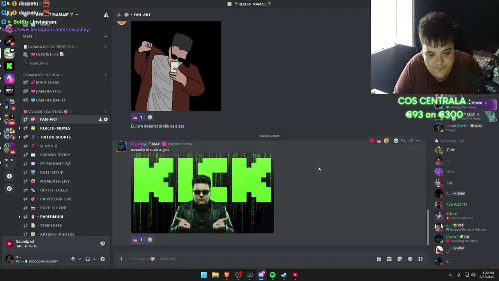Open the Instagram navashyy link in overlay

pos(46,30)
